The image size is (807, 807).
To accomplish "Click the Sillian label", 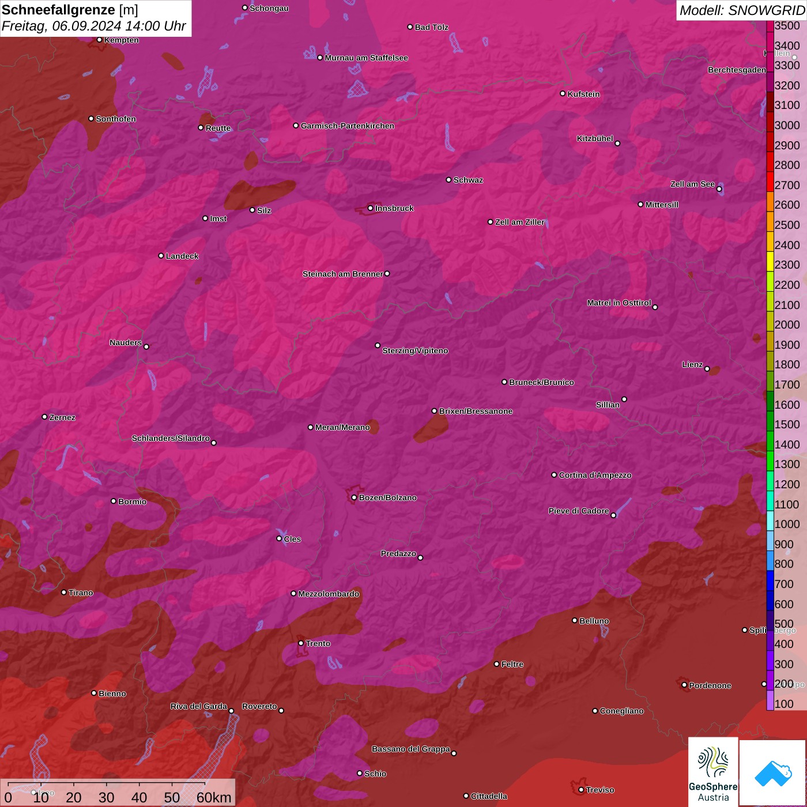I will (x=608, y=405).
